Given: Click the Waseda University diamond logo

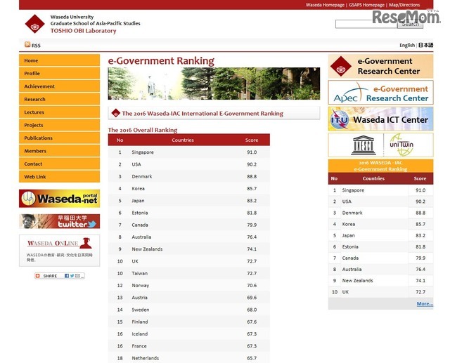Looking at the screenshot, I should (x=34, y=24).
